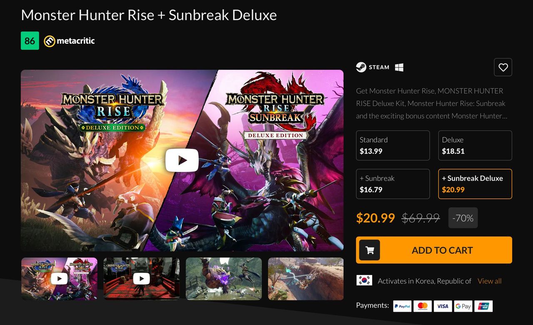Screen dimensions: 533x325
Task: Open the second video thumbnail with red bridge
Action: (x=142, y=279)
